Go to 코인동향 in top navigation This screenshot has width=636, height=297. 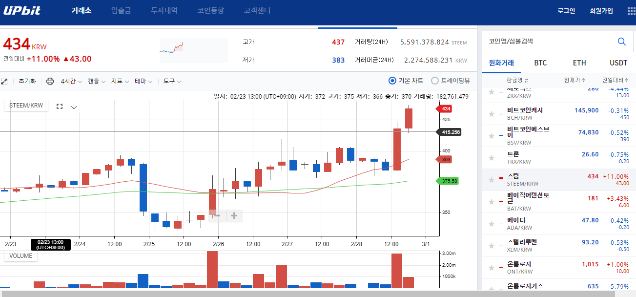[x=211, y=11]
